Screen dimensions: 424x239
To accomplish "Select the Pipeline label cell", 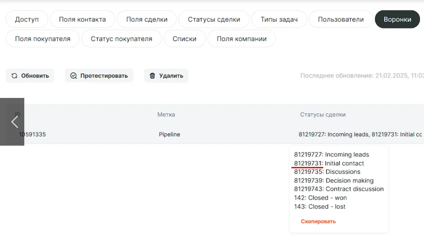I will [169, 134].
